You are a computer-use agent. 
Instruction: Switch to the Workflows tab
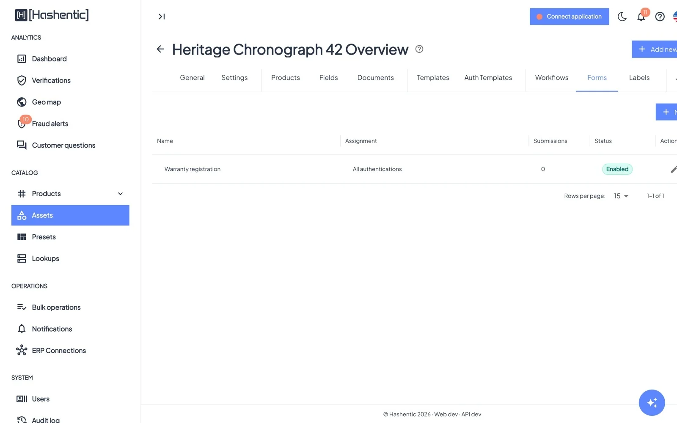(x=551, y=77)
